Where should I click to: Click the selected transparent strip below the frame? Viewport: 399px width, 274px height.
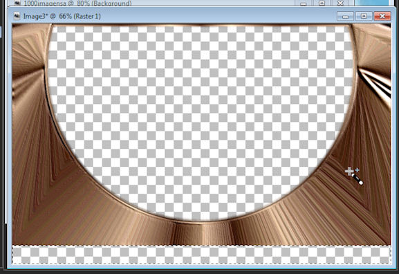pyautogui.click(x=201, y=255)
